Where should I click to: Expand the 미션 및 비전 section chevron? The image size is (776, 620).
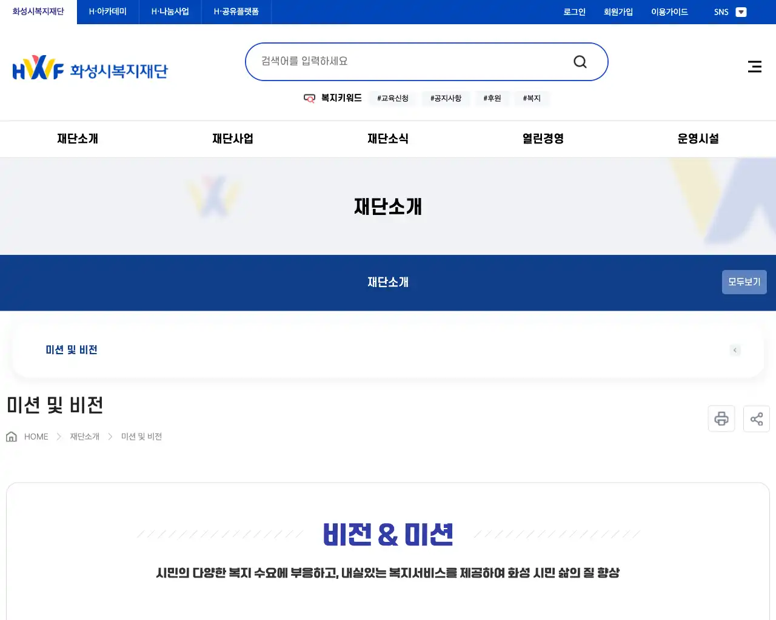(x=735, y=350)
